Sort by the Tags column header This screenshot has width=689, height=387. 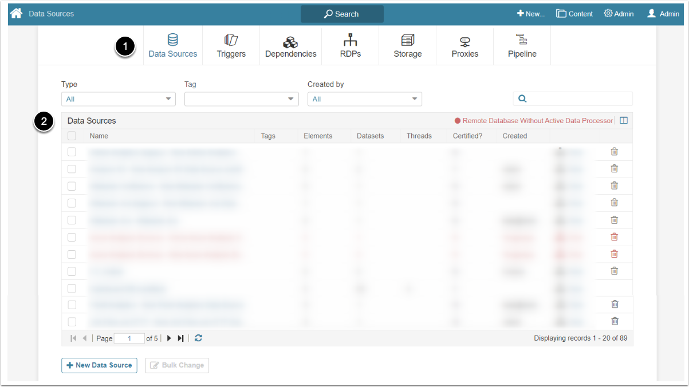tap(268, 136)
